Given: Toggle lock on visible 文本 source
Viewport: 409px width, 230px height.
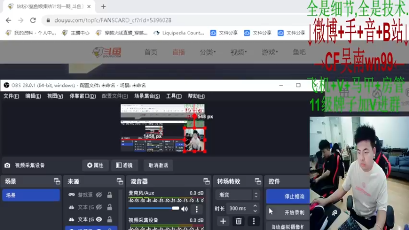Looking at the screenshot, I should [x=109, y=220].
